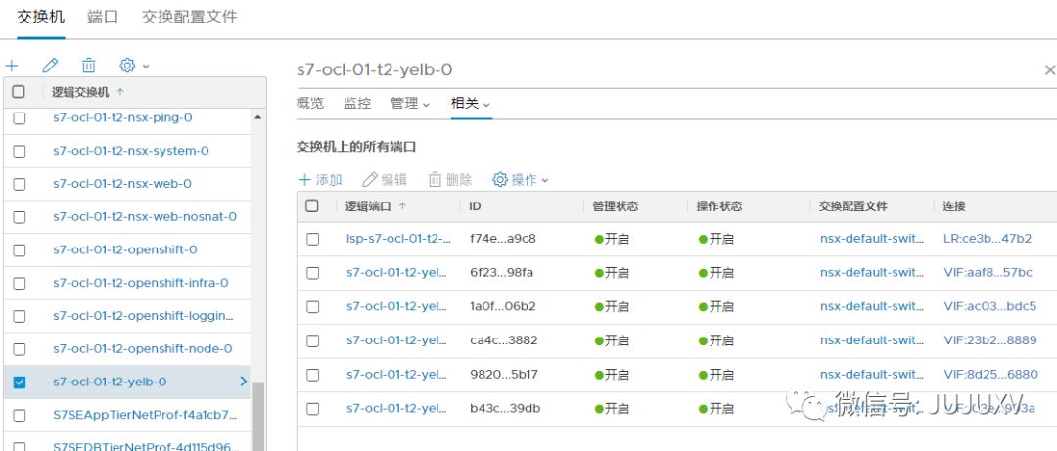Image resolution: width=1057 pixels, height=451 pixels.
Task: Switch to the 交换配置文件 tab
Action: point(190,17)
